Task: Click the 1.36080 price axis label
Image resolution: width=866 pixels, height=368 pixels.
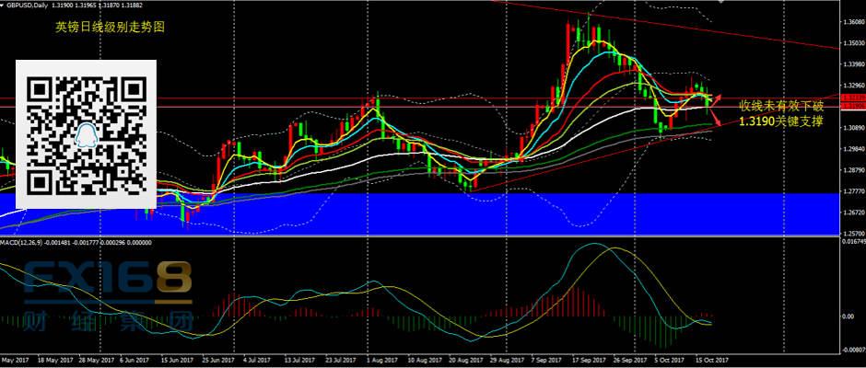Action: pos(853,22)
